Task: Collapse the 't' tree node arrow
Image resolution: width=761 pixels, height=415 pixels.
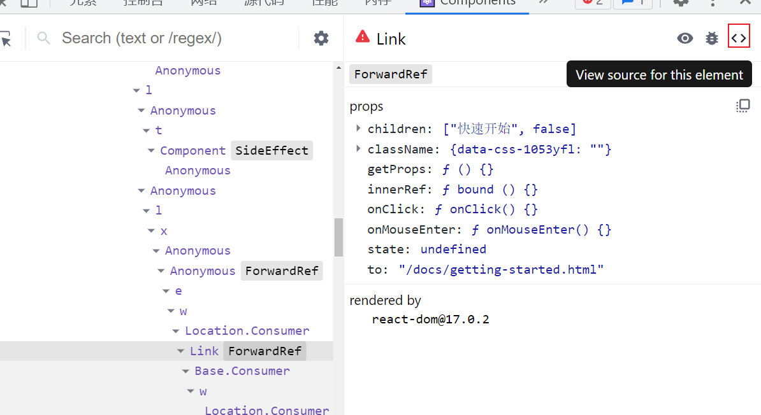Action: [146, 130]
